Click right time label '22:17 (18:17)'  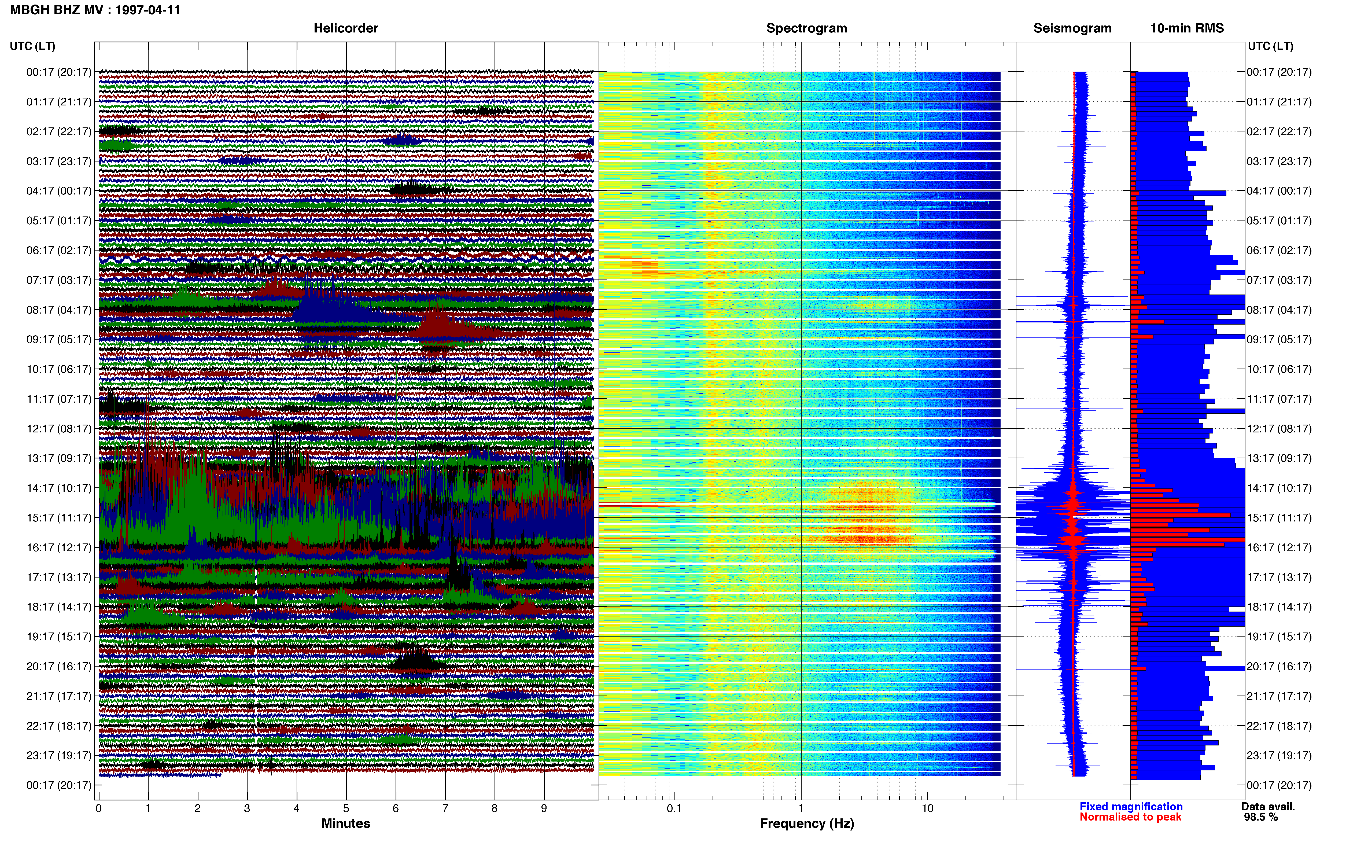1279,726
